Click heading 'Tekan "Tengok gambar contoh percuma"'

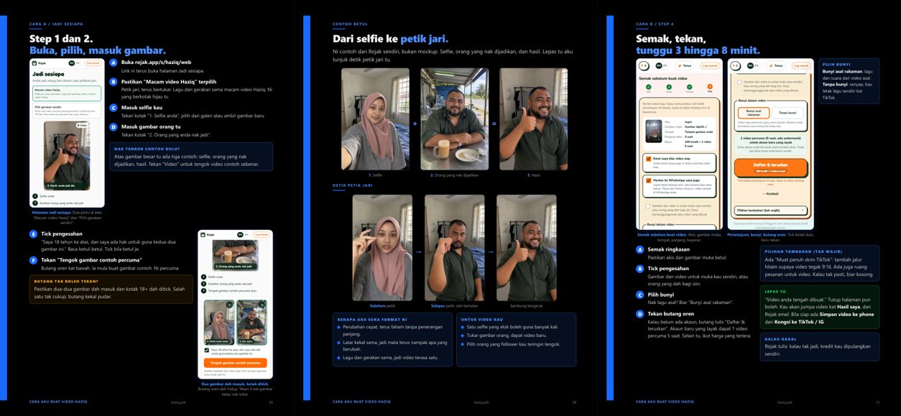(91, 259)
